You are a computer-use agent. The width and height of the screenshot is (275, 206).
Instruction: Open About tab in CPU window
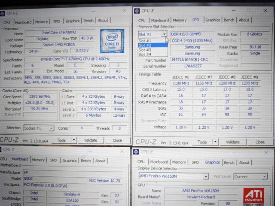point(103,21)
